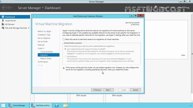Expand File and Storage Services arrow
193x108 pixels.
29,28
